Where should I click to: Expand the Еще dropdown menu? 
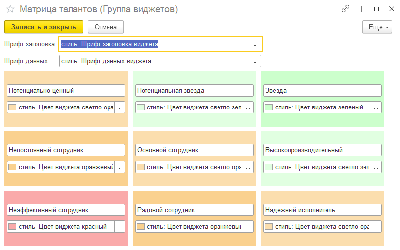coord(377,27)
